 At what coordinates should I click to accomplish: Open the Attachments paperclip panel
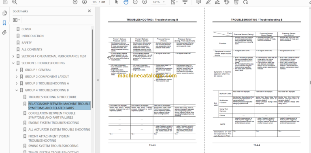click(4, 32)
